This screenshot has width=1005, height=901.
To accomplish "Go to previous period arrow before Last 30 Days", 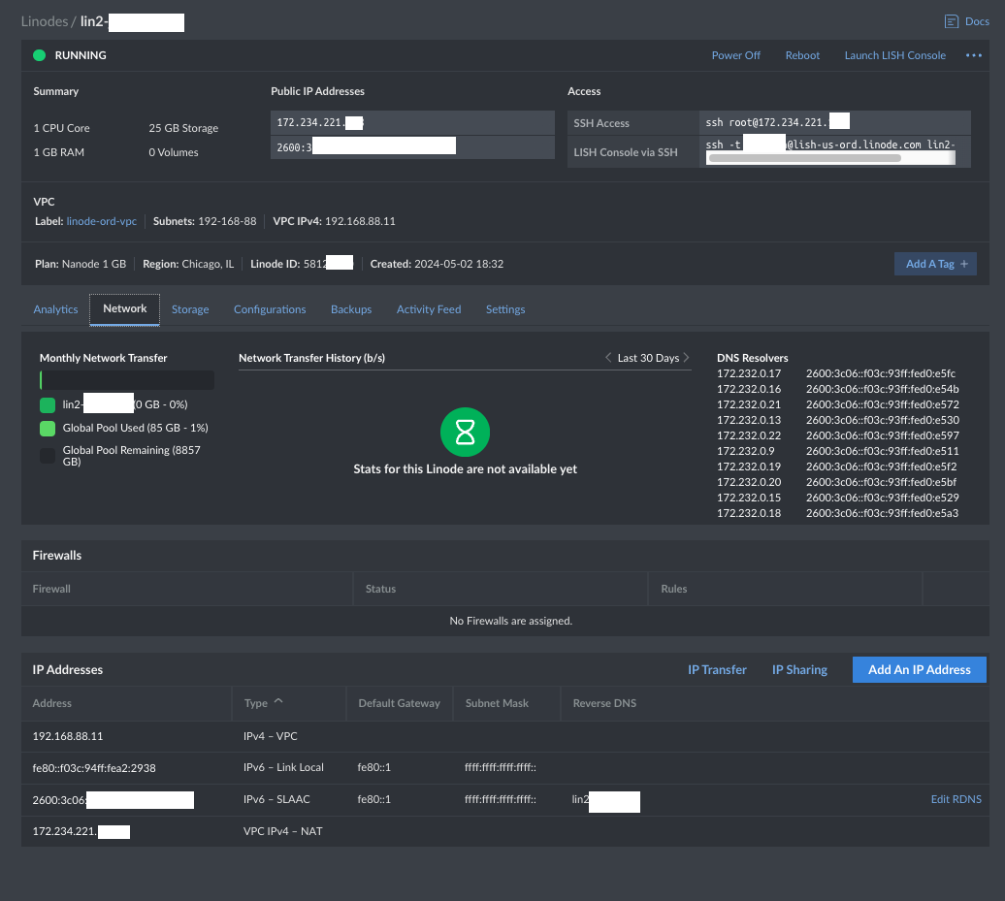I will 607,358.
